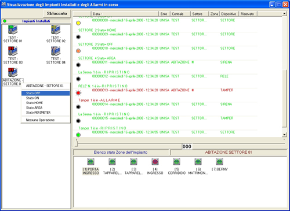Click orange status dot of event 000000010
This screenshot has width=290, height=211.
pyautogui.click(x=78, y=51)
